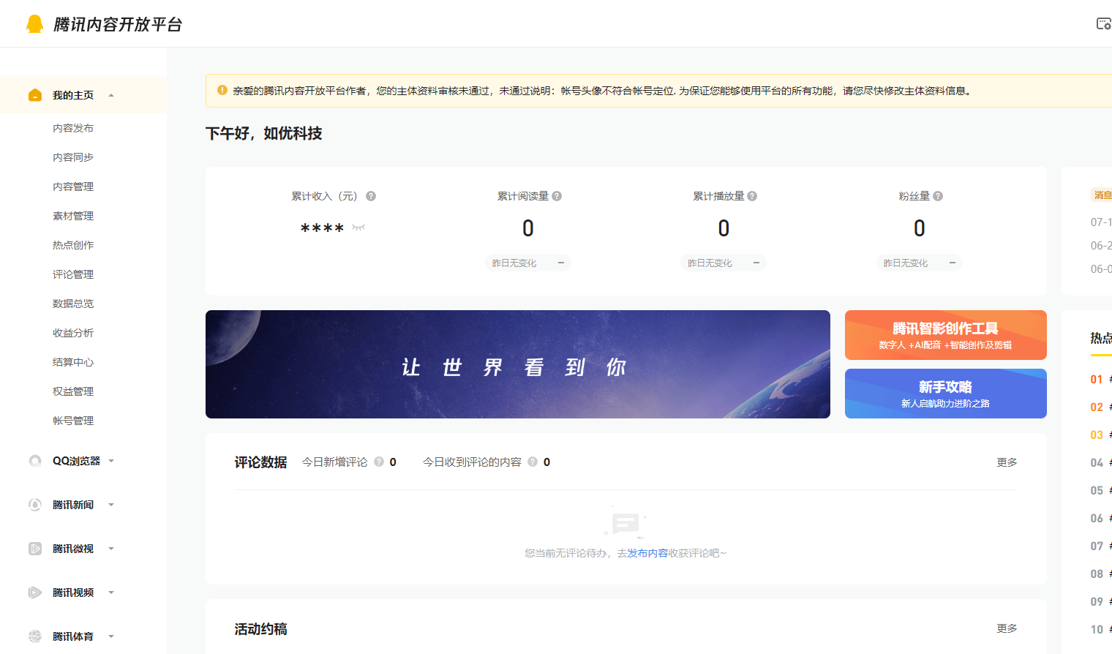Expand the 腾讯新闻 sidebar section
Viewport: 1112px width, 654px height.
pyautogui.click(x=111, y=505)
